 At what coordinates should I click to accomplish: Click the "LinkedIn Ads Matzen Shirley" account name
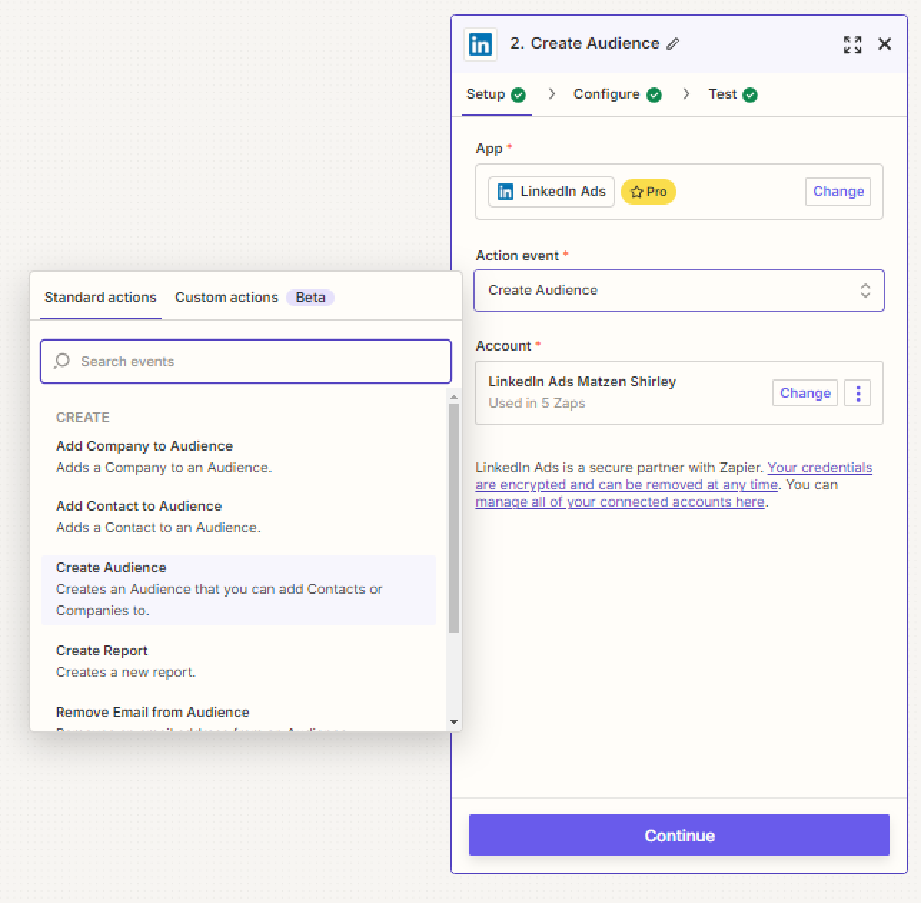click(582, 381)
